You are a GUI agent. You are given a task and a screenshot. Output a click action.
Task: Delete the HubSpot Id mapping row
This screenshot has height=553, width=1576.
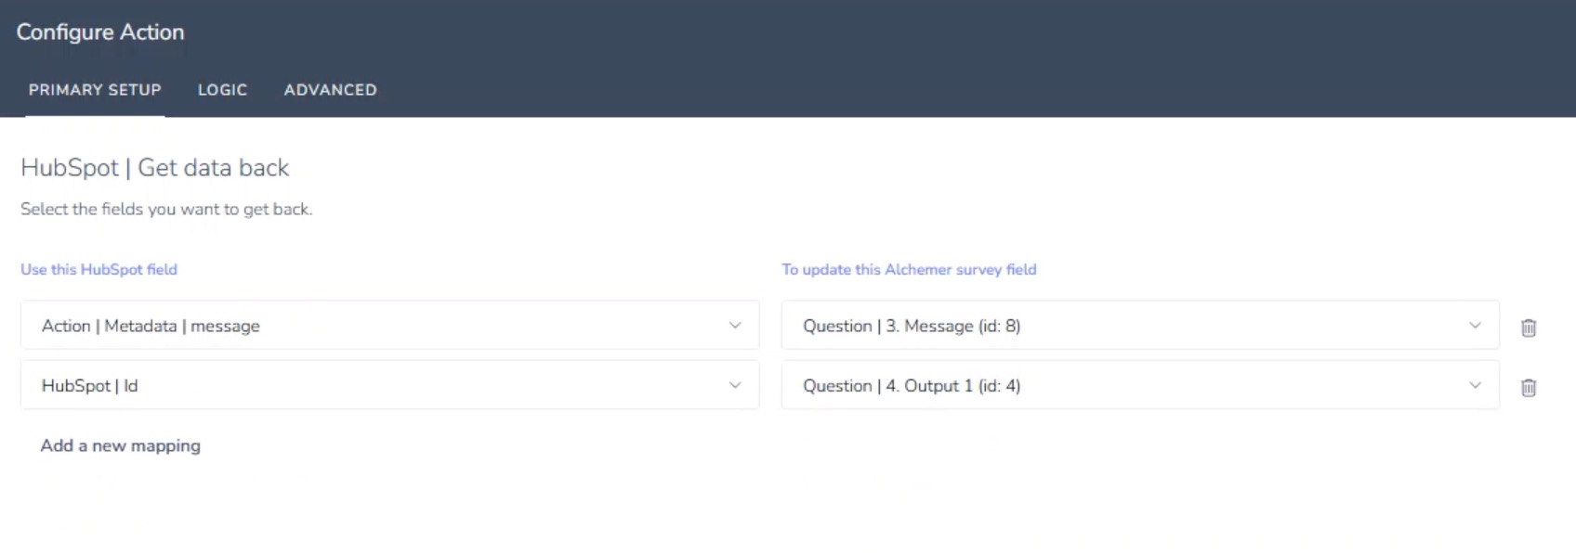pos(1528,388)
